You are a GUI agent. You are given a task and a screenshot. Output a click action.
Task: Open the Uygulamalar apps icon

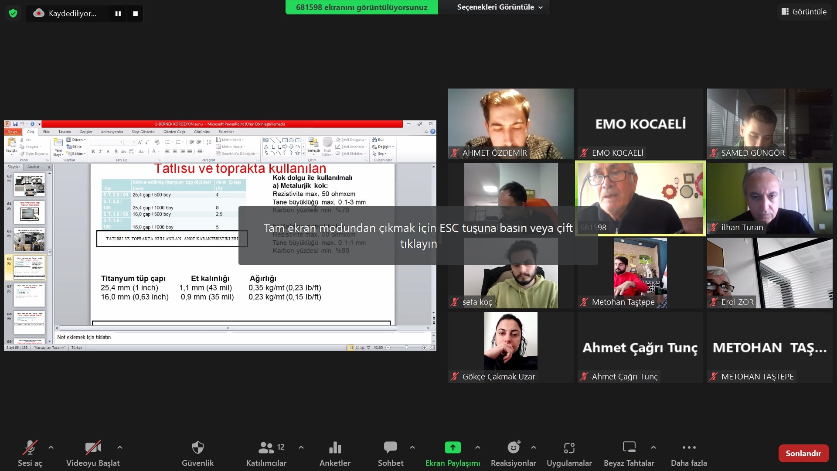[569, 448]
